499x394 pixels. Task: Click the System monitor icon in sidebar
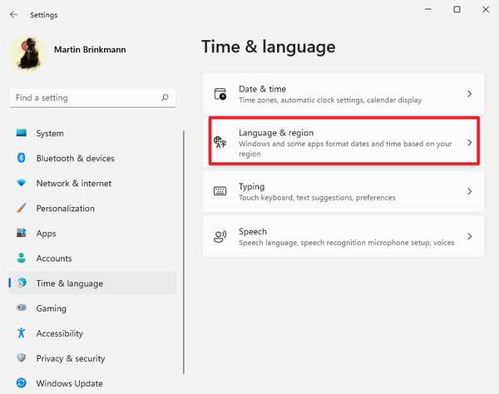point(21,134)
